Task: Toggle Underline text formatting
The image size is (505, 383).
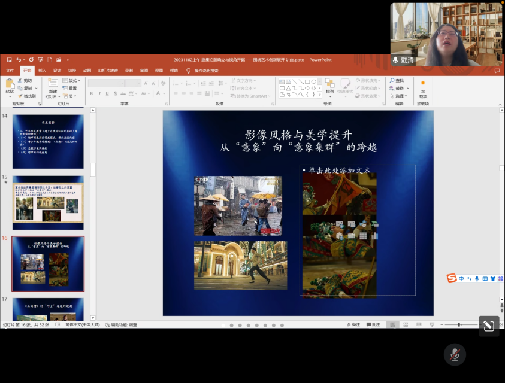Action: [x=107, y=93]
